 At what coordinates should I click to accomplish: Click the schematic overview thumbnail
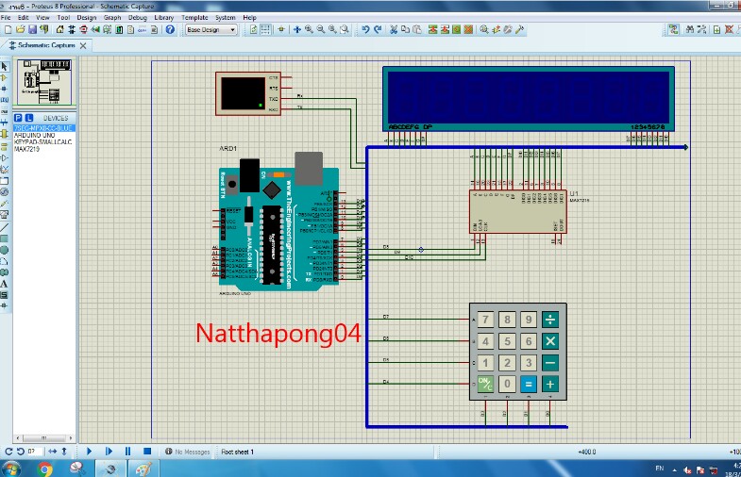44,82
